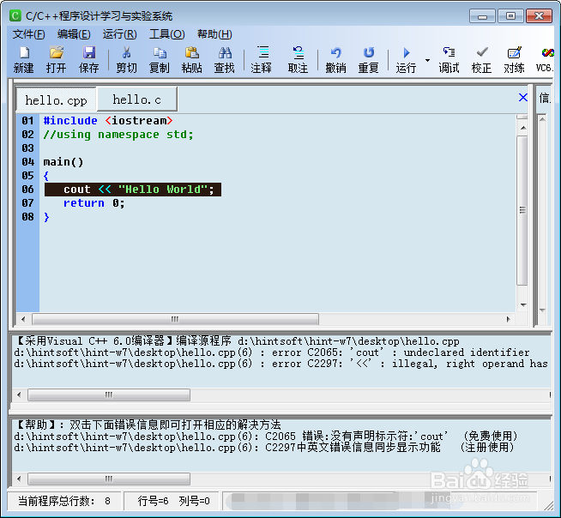This screenshot has width=561, height=518.
Task: Click the editor horizontal scrollbar thumb
Action: [x=175, y=319]
